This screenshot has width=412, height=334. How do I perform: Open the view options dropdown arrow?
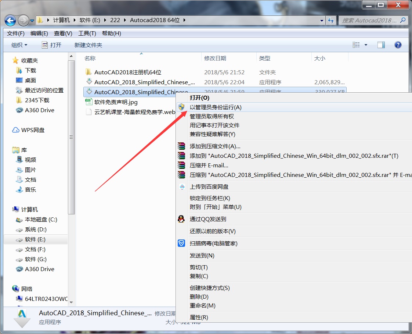tap(366, 45)
